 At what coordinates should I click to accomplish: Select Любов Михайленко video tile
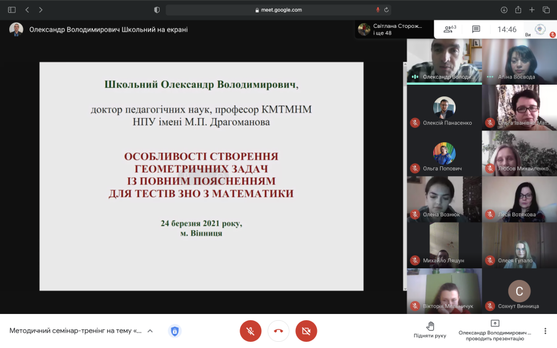click(519, 153)
